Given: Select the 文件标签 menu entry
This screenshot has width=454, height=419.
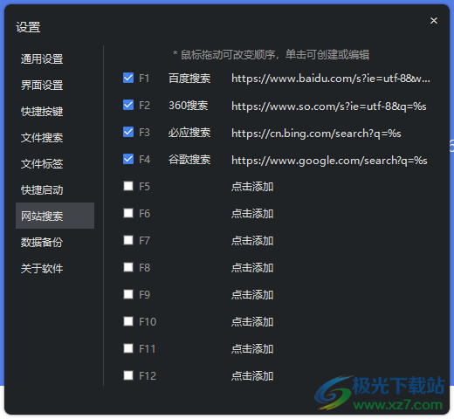Looking at the screenshot, I should (x=42, y=164).
